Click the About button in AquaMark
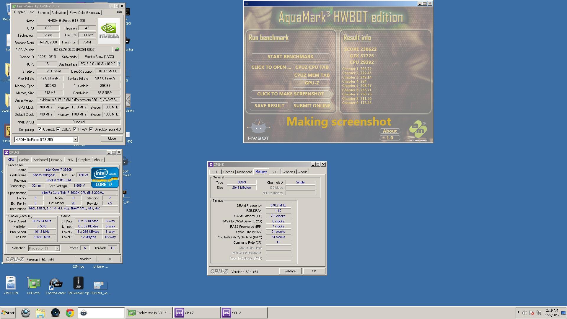The image size is (567, 319). (x=390, y=131)
